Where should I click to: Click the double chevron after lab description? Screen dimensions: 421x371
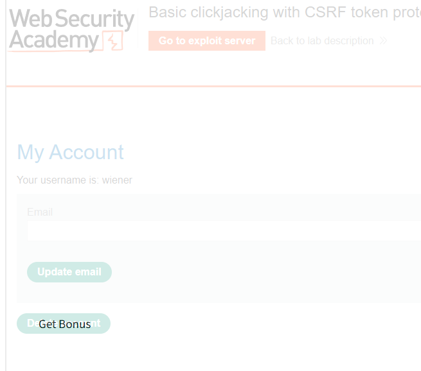384,40
